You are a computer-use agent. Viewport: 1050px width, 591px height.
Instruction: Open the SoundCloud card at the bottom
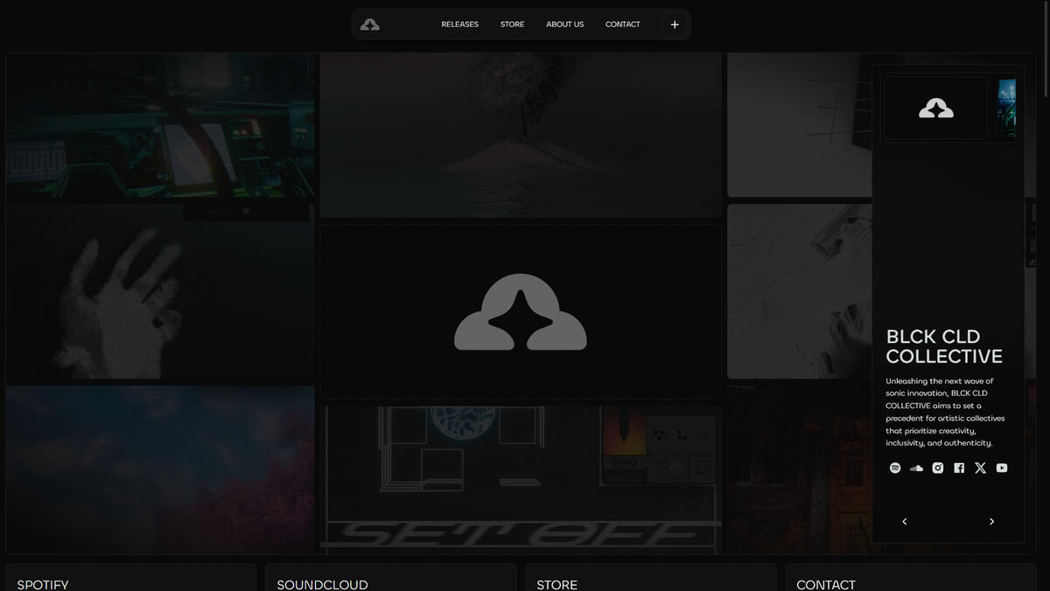(x=390, y=580)
